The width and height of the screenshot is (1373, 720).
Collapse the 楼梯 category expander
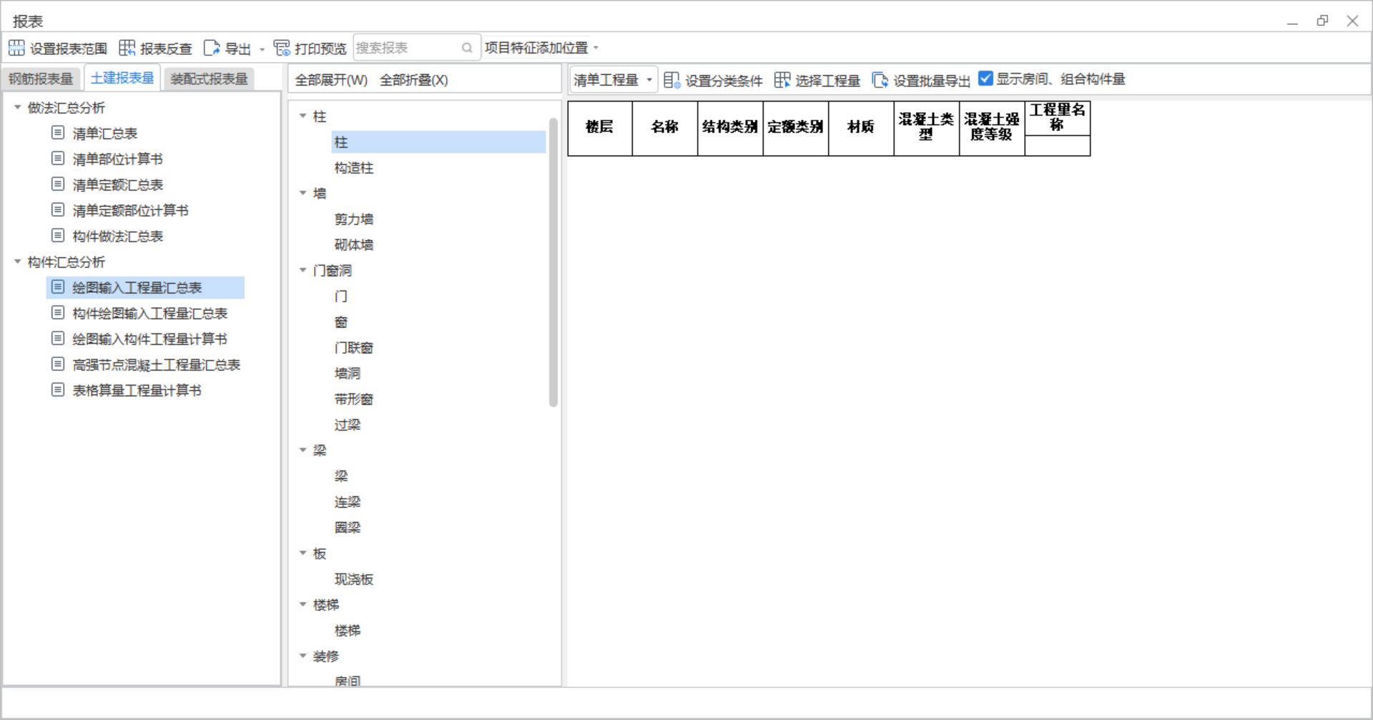[x=303, y=604]
